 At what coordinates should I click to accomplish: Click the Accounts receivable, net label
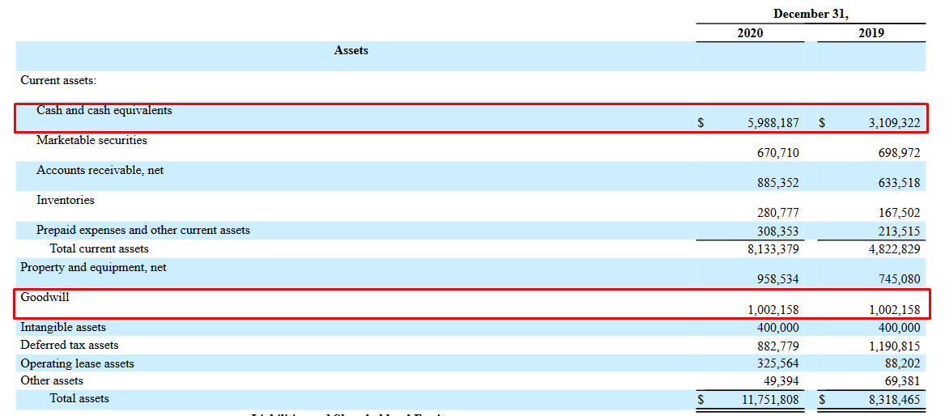(x=100, y=171)
